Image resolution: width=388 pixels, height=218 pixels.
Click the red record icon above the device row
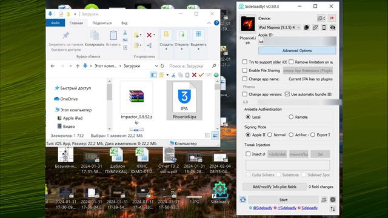332,18
